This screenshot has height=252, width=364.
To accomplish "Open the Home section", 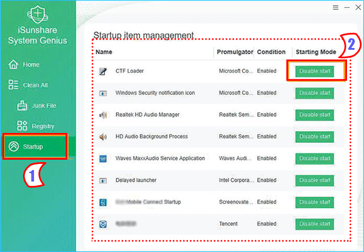I will tap(31, 64).
